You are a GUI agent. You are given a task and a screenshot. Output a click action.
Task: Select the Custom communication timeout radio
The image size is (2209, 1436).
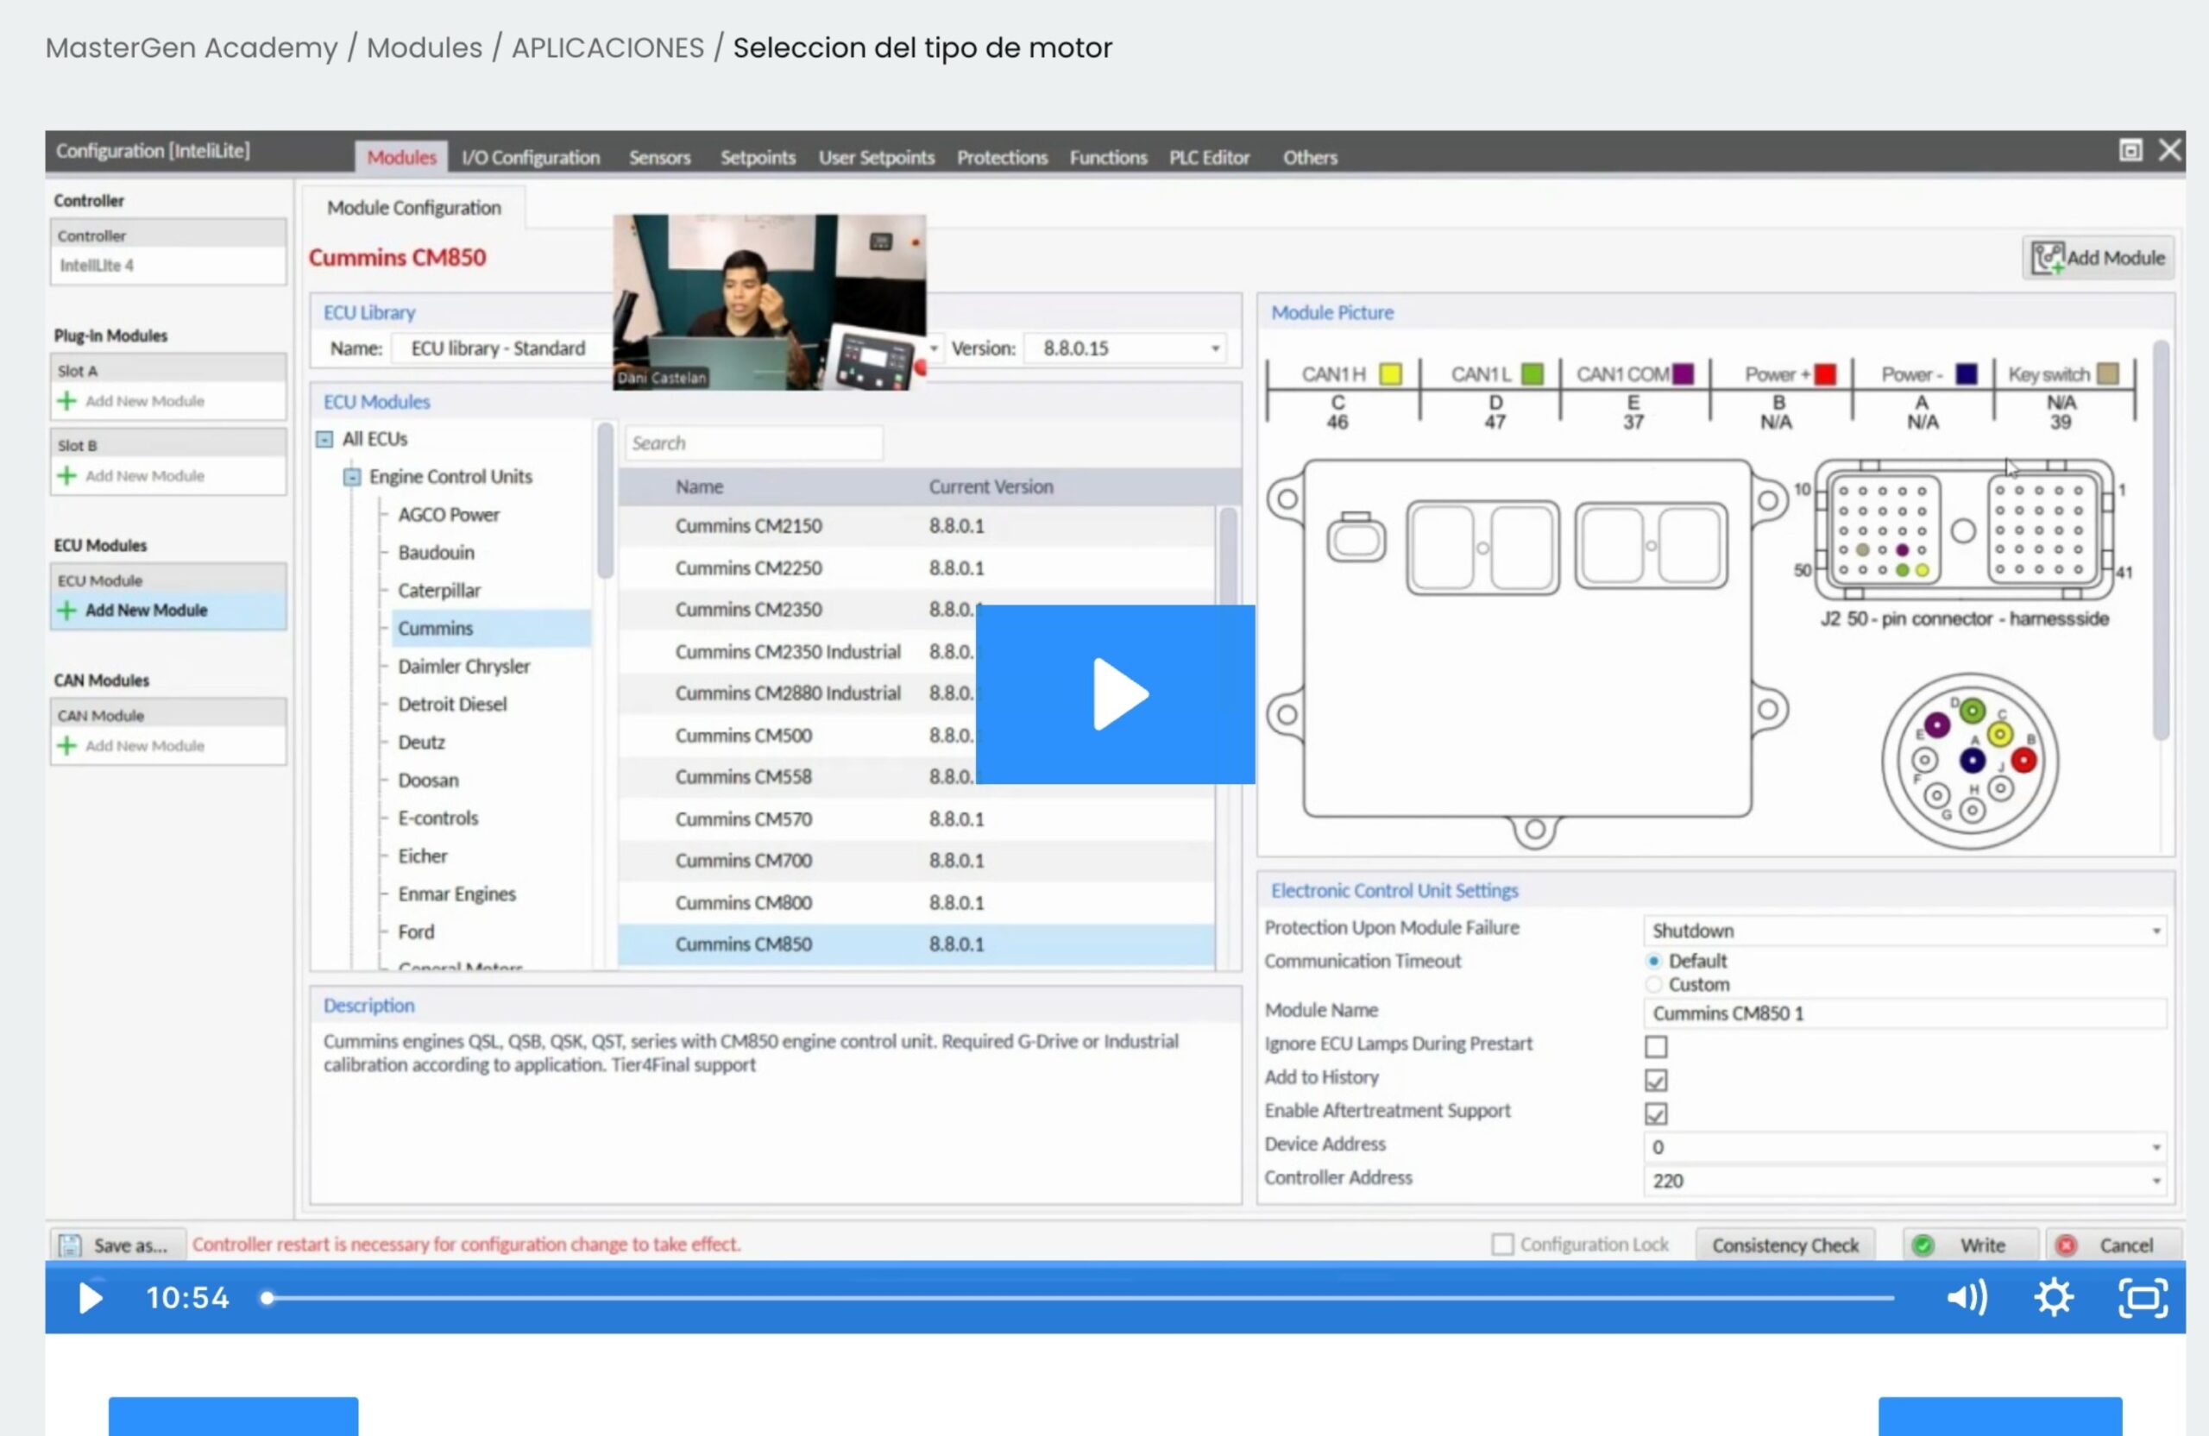tap(1653, 984)
